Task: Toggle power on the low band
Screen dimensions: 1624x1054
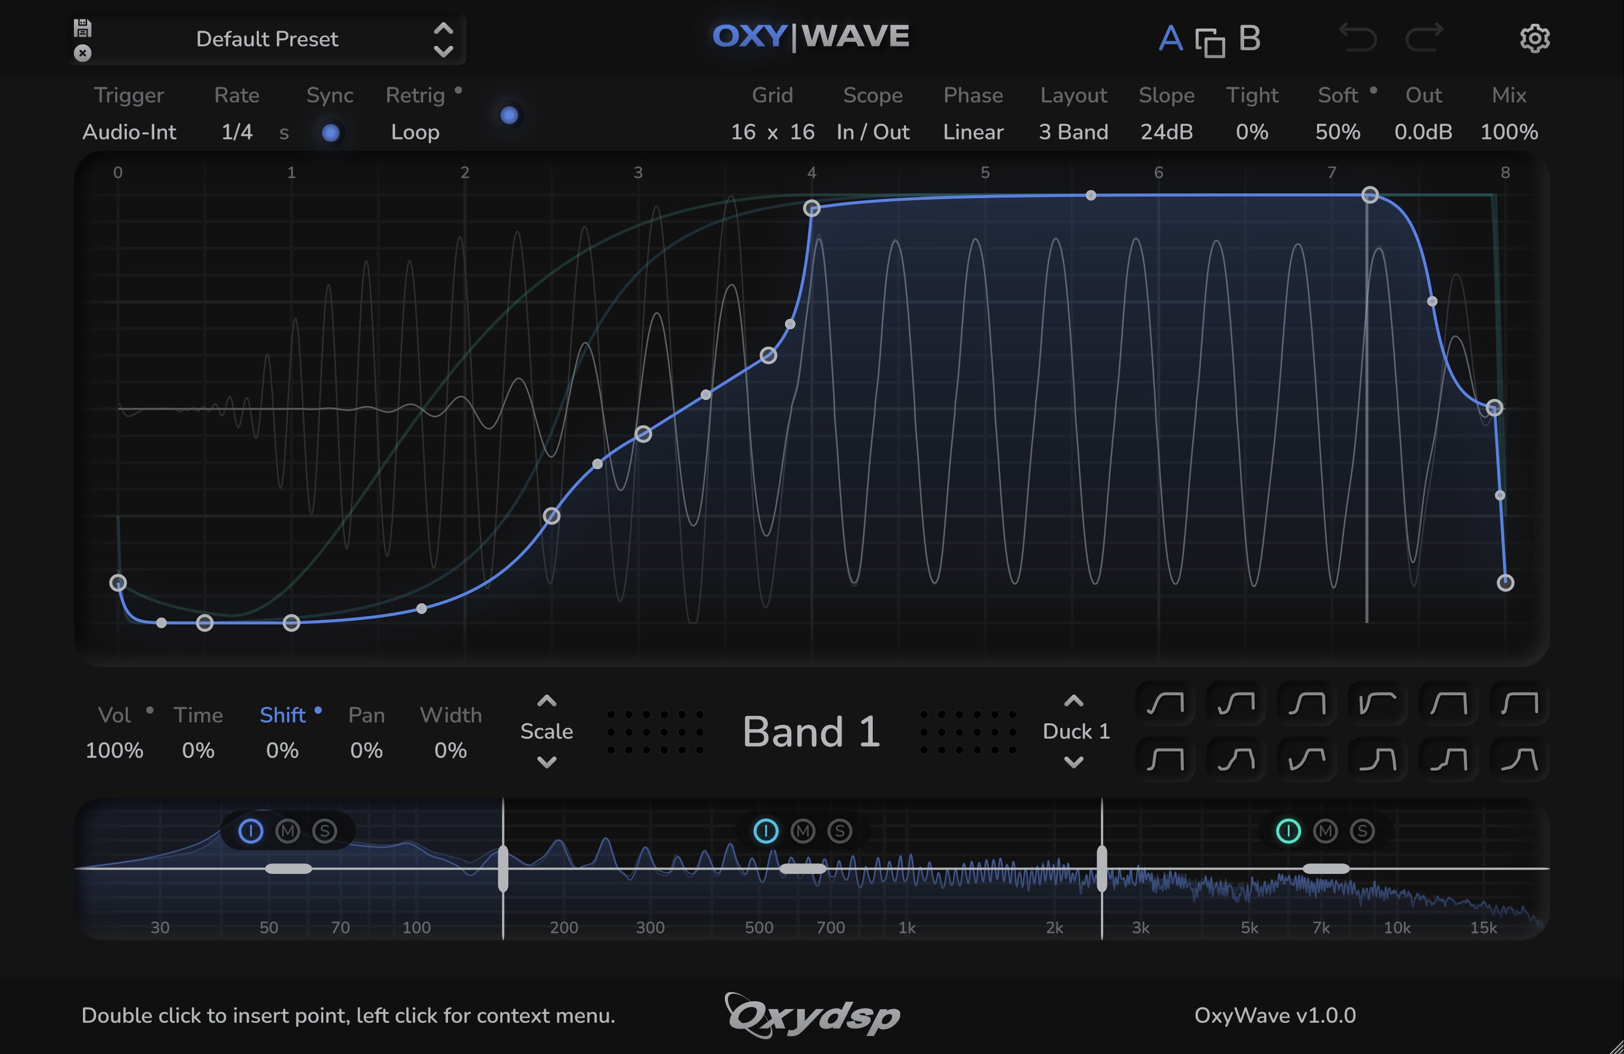Action: [250, 831]
